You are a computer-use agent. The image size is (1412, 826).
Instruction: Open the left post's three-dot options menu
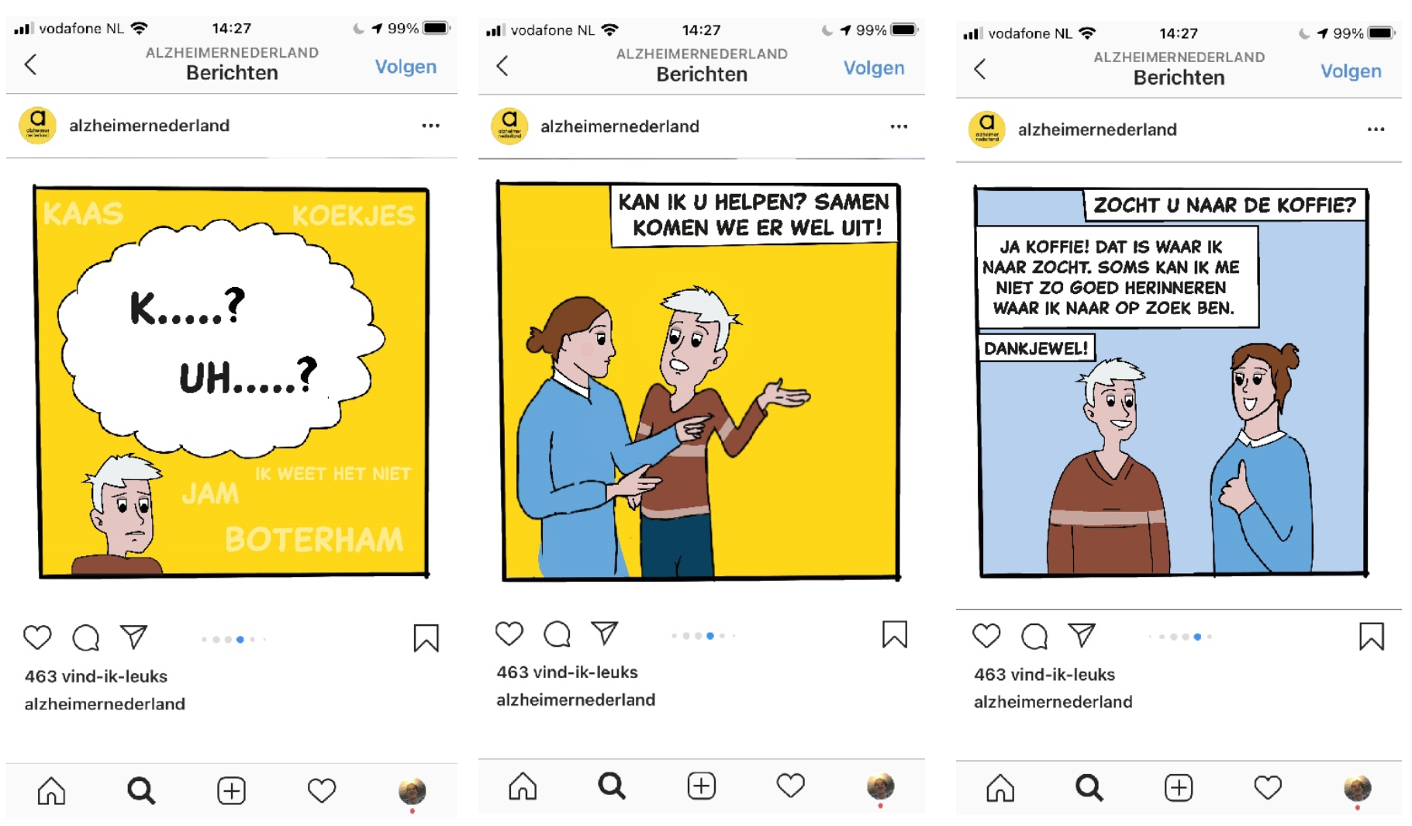430,126
